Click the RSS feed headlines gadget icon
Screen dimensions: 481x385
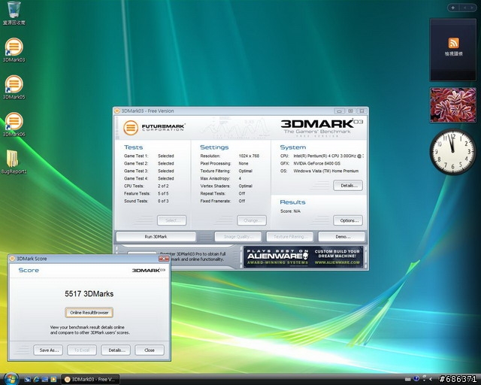[x=453, y=43]
